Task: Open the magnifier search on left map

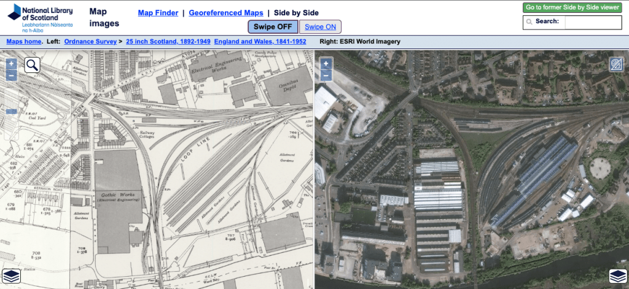Action: pyautogui.click(x=33, y=65)
